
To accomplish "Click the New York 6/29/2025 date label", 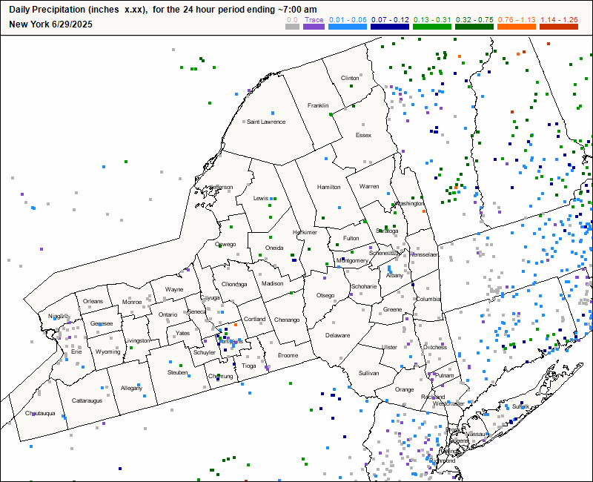I will pos(50,24).
